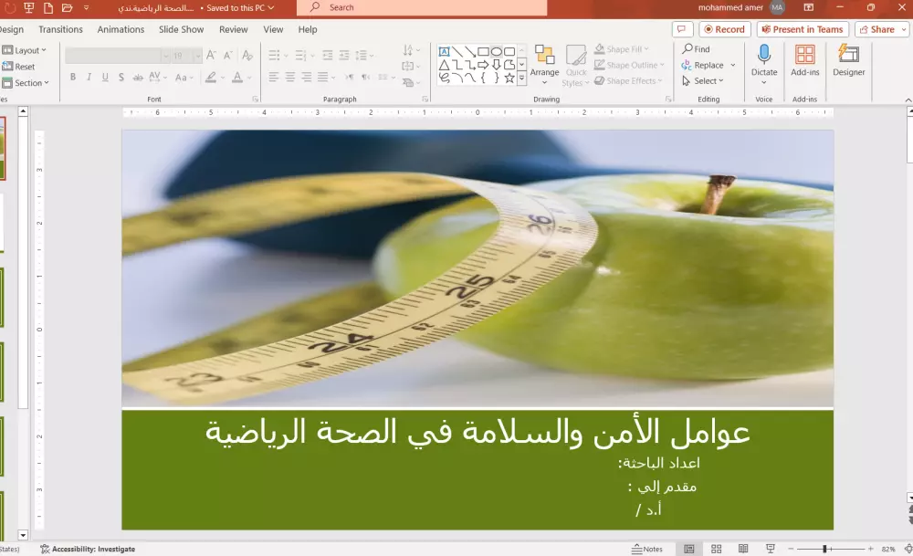This screenshot has height=556, width=913.
Task: Switch to Slide Sorter view in status bar
Action: click(x=716, y=549)
